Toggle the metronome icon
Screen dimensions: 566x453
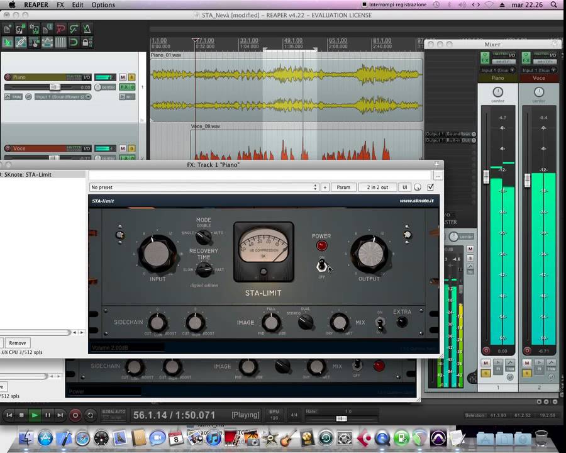pos(87,29)
